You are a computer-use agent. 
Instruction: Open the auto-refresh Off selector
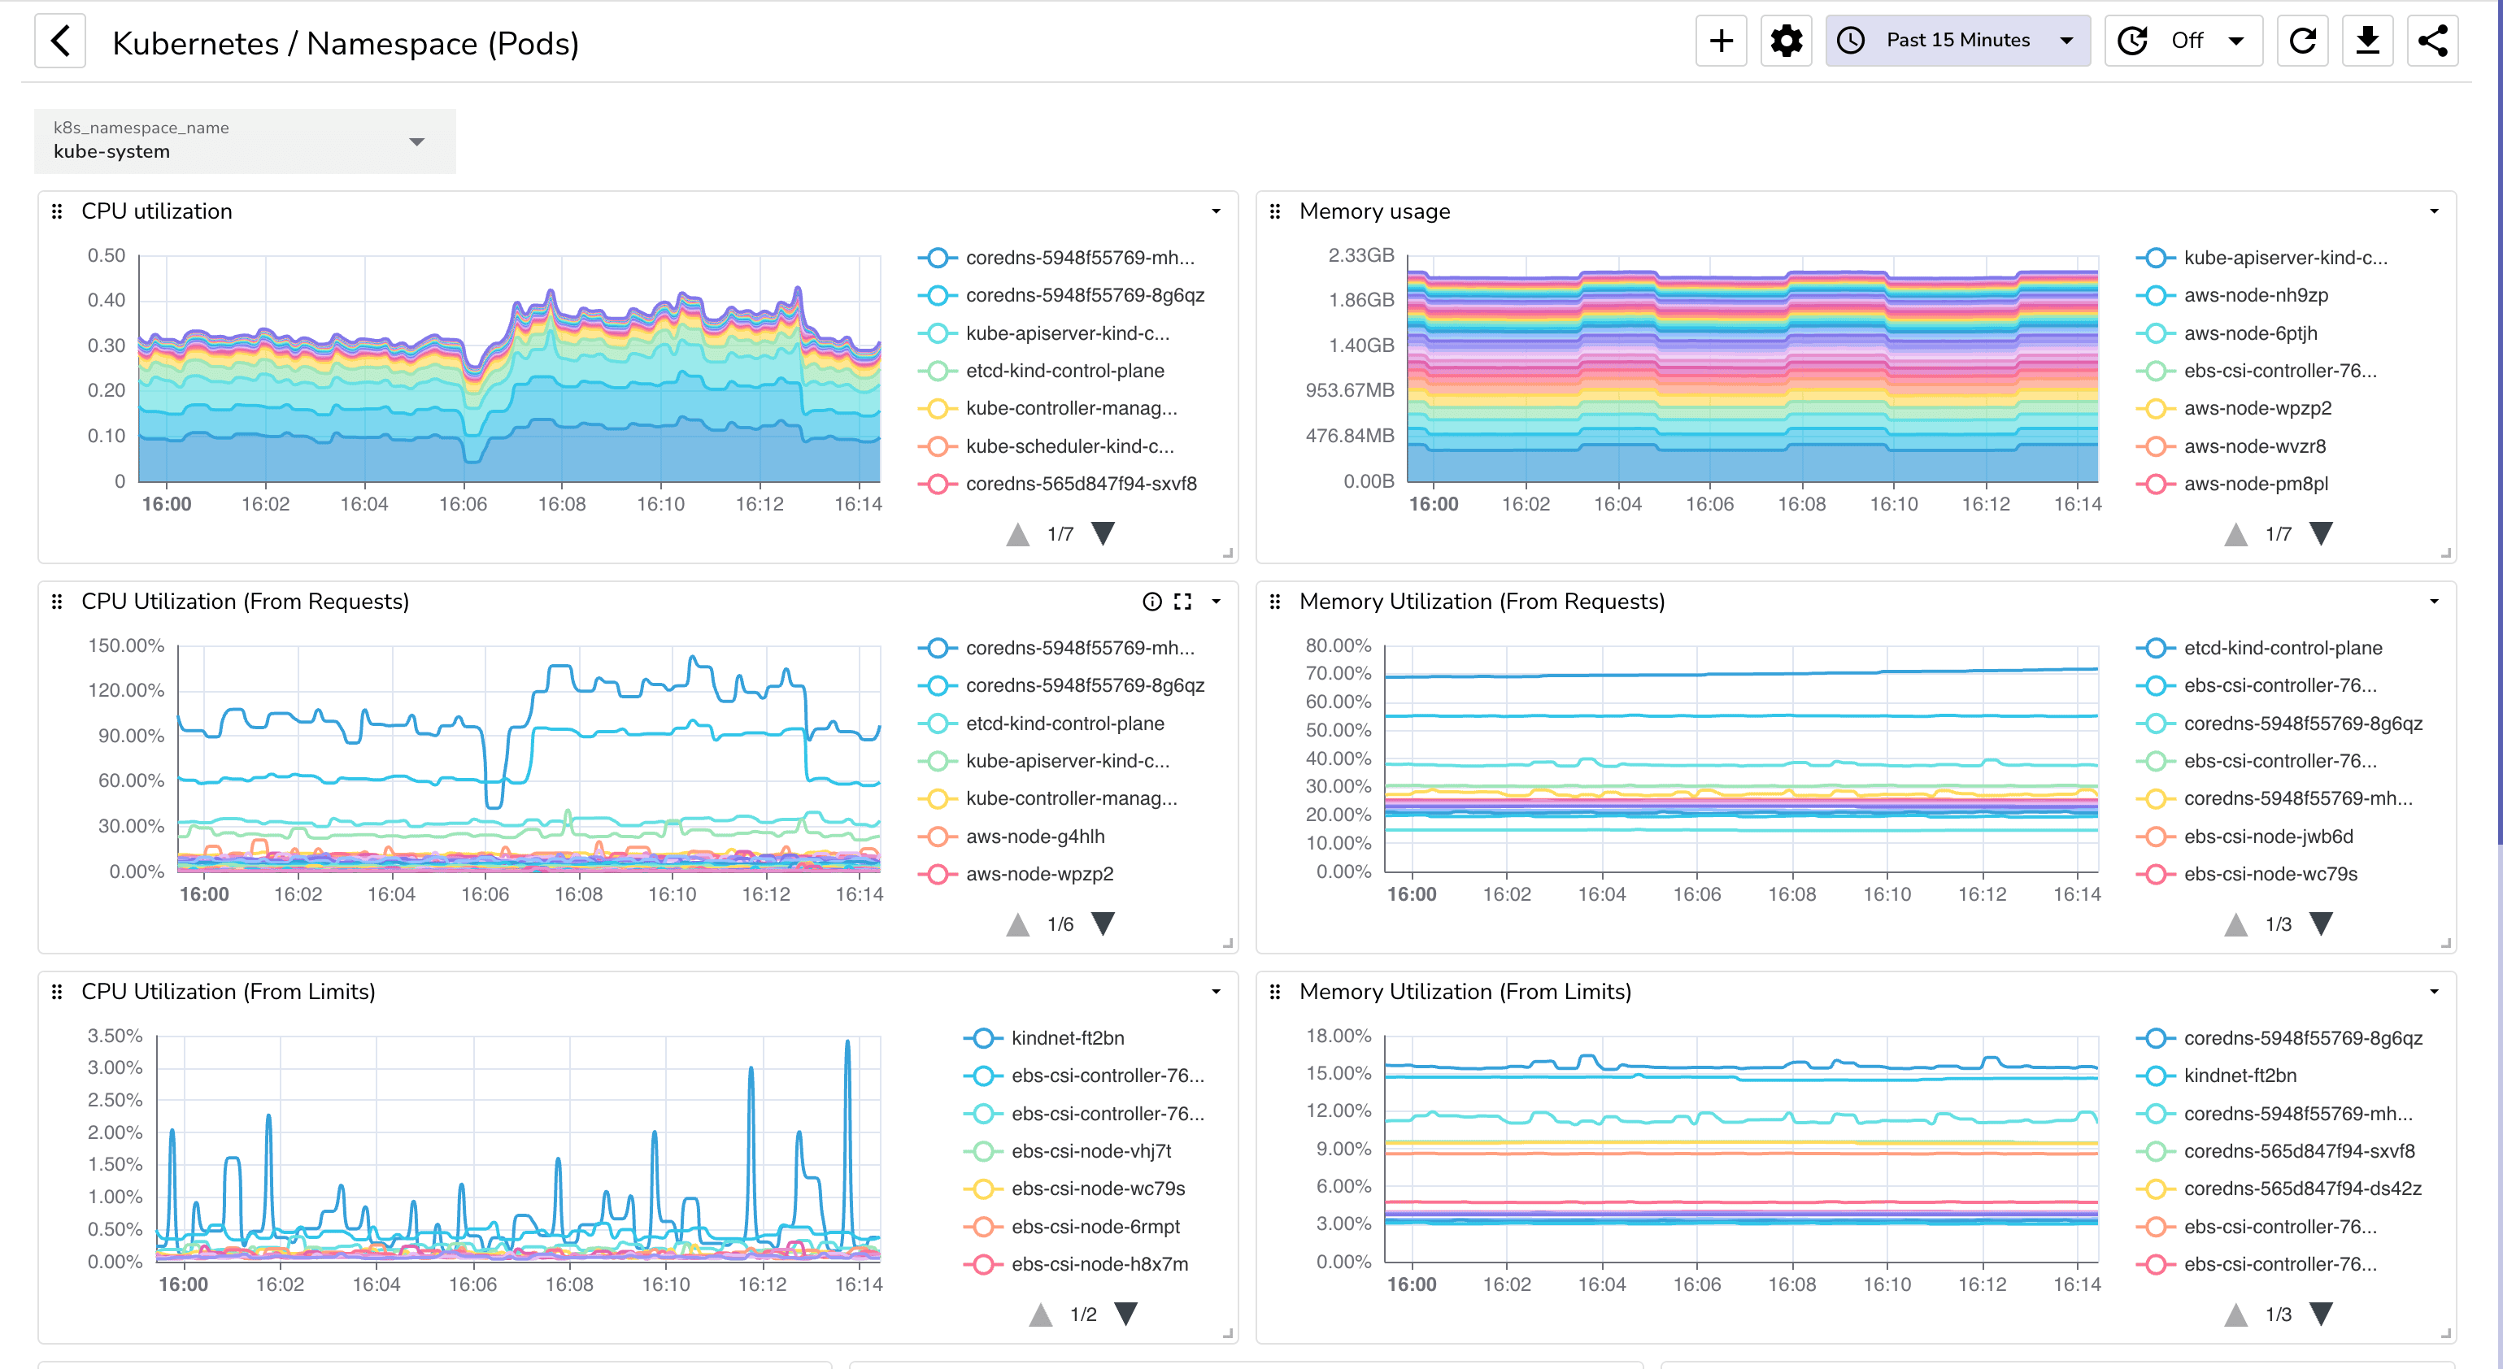click(2183, 40)
